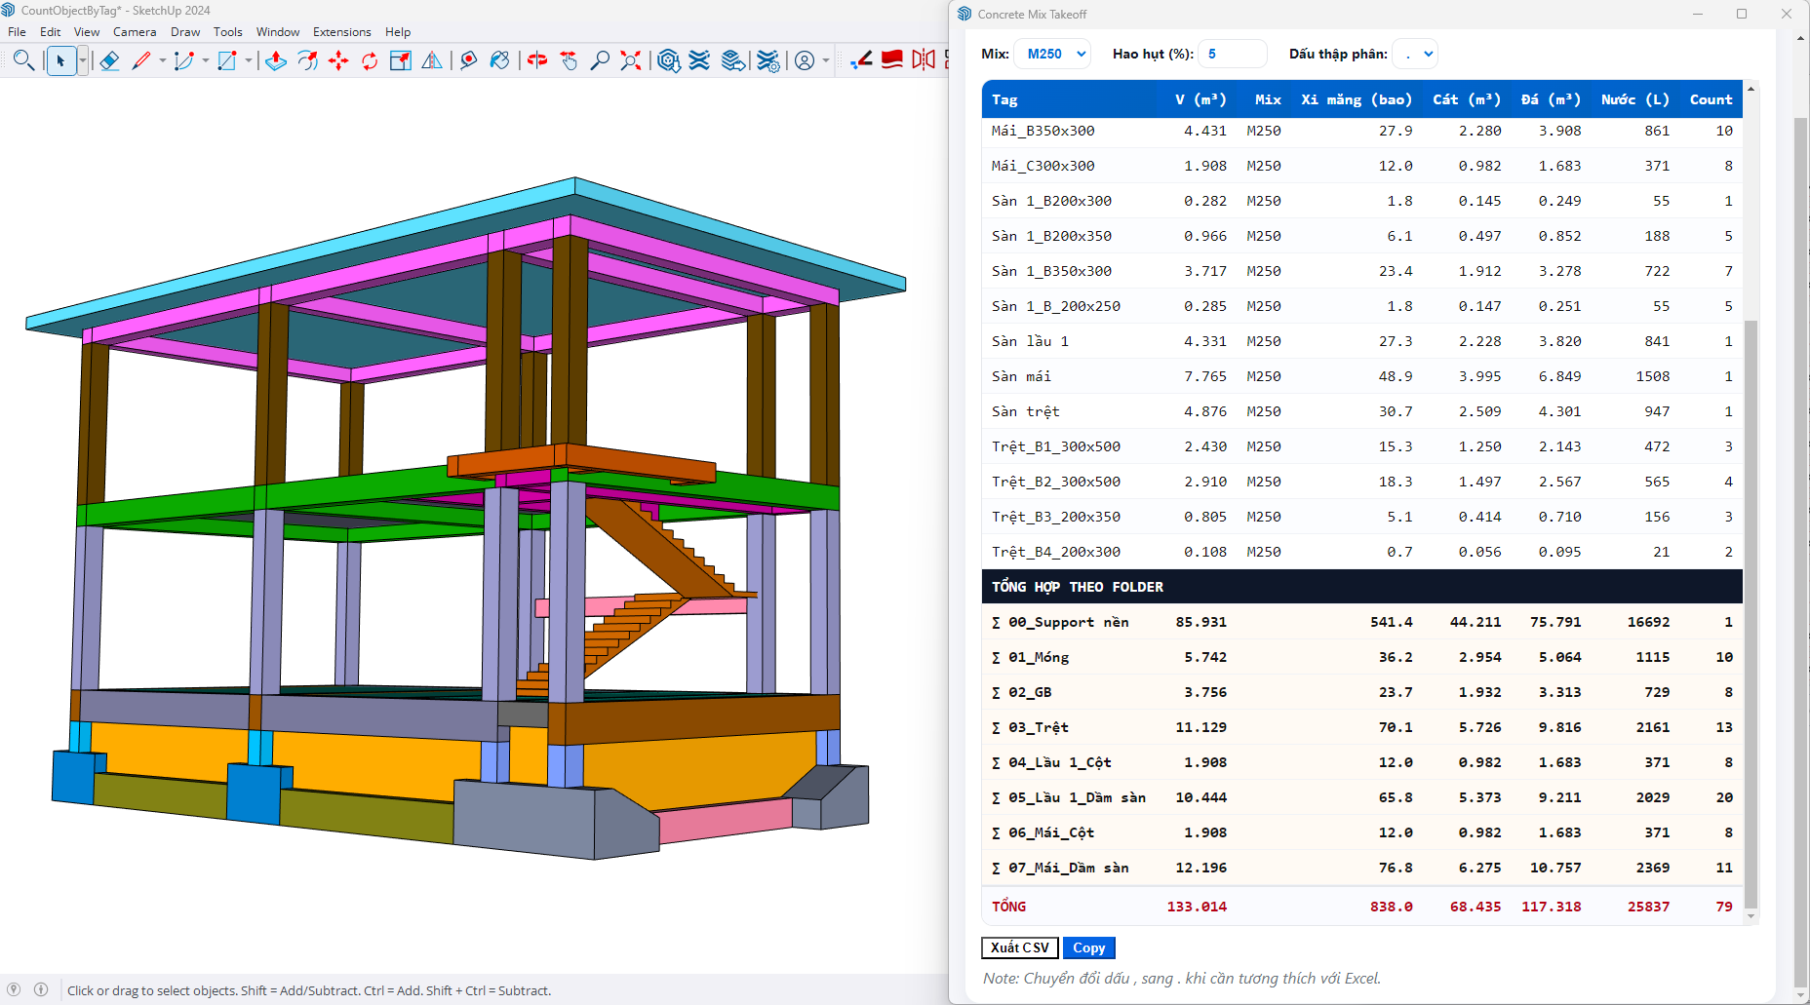Click the Zoom Extents icon
This screenshot has width=1810, height=1005.
coord(631,60)
